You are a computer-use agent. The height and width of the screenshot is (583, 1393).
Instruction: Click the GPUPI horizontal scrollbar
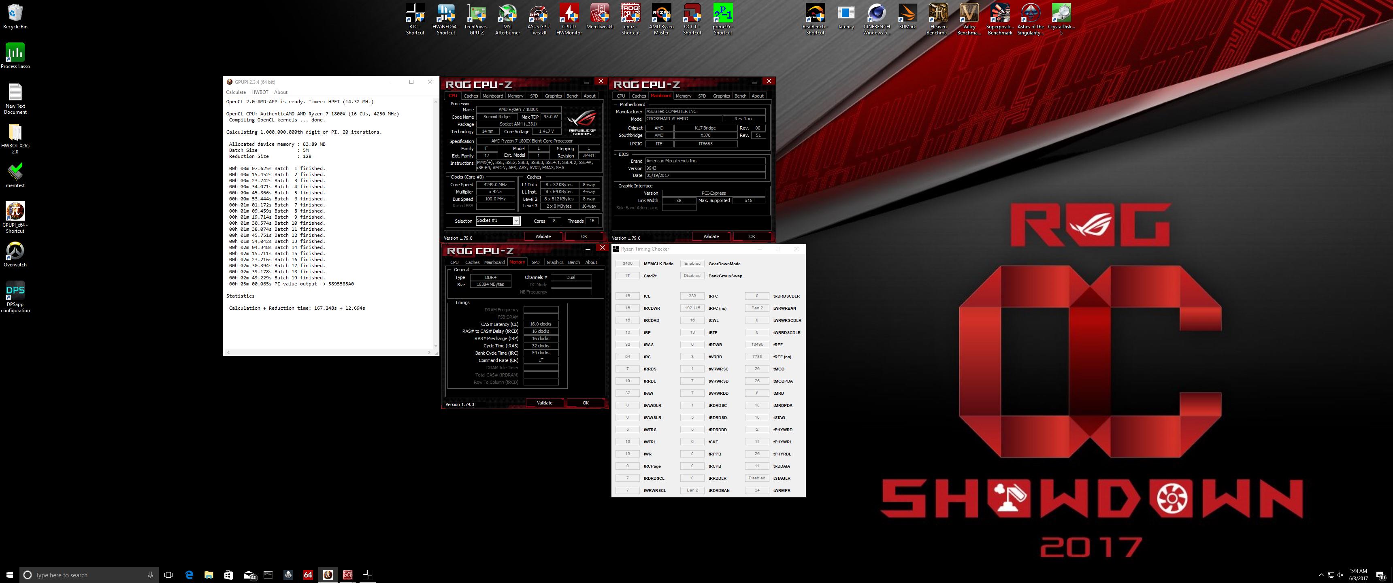tap(329, 352)
